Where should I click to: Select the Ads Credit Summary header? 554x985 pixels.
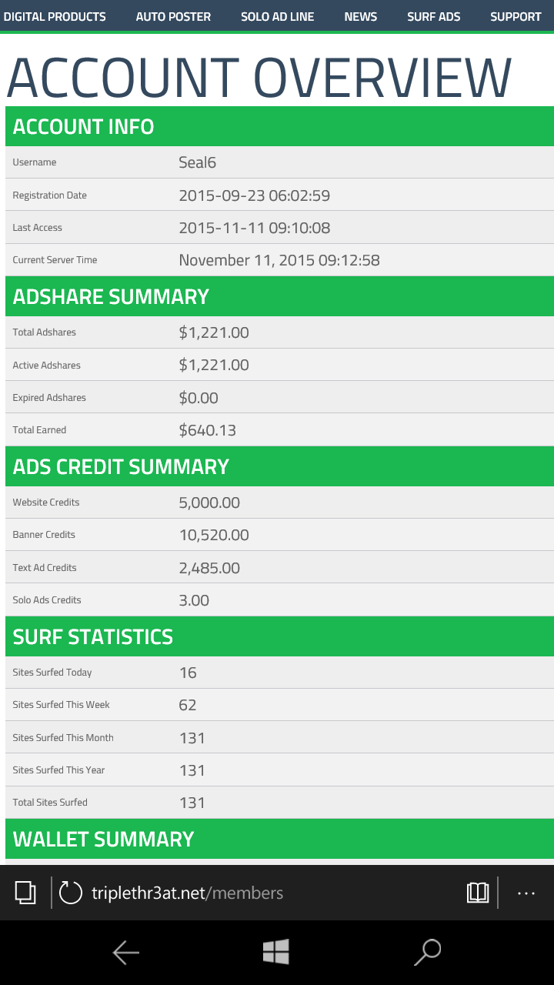(121, 467)
